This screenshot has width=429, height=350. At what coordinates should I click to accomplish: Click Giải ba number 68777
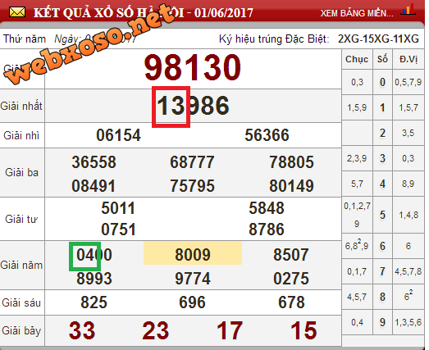pyautogui.click(x=192, y=161)
